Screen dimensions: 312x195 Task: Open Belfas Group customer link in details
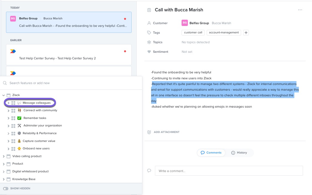click(x=199, y=23)
